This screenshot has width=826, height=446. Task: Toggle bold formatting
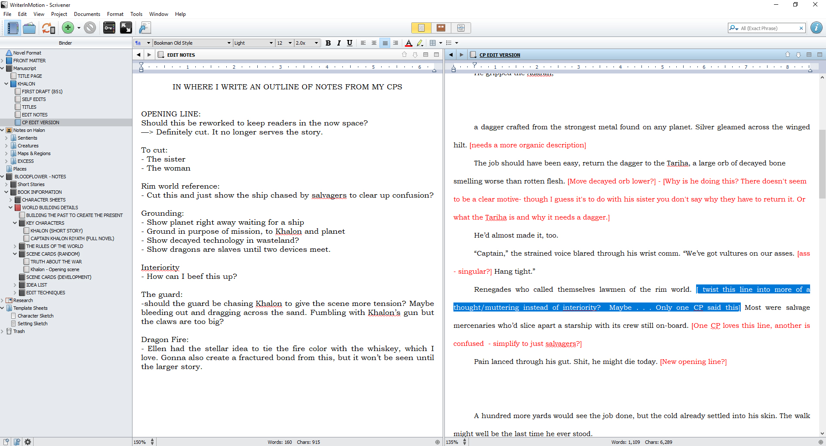pyautogui.click(x=328, y=43)
